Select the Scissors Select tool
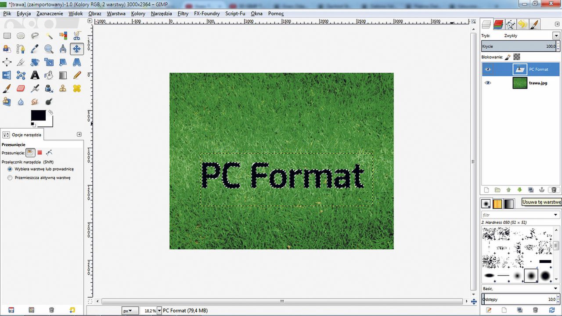Screen dimensions: 562x316 click(x=77, y=36)
